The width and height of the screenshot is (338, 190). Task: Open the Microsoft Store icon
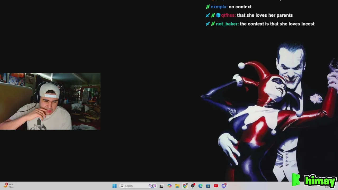(x=208, y=186)
